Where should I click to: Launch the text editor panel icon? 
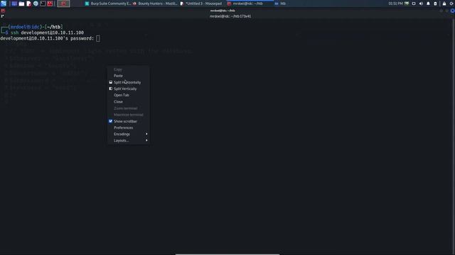(x=28, y=4)
